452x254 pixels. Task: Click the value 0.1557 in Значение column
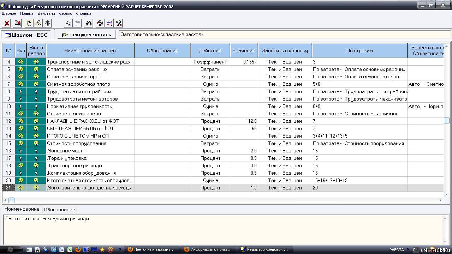(250, 62)
